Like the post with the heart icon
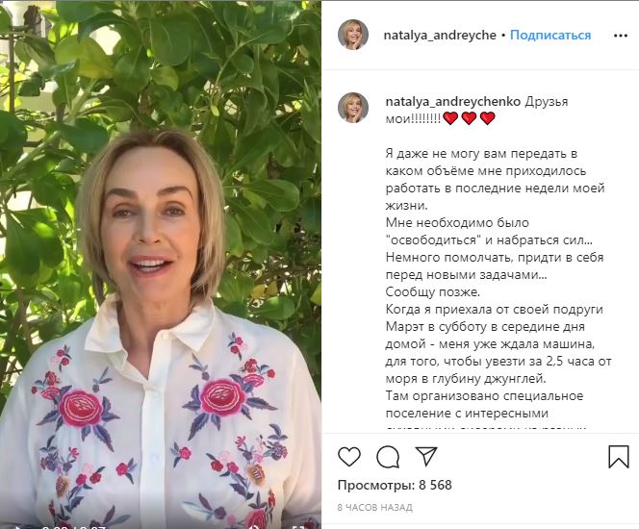 click(349, 456)
